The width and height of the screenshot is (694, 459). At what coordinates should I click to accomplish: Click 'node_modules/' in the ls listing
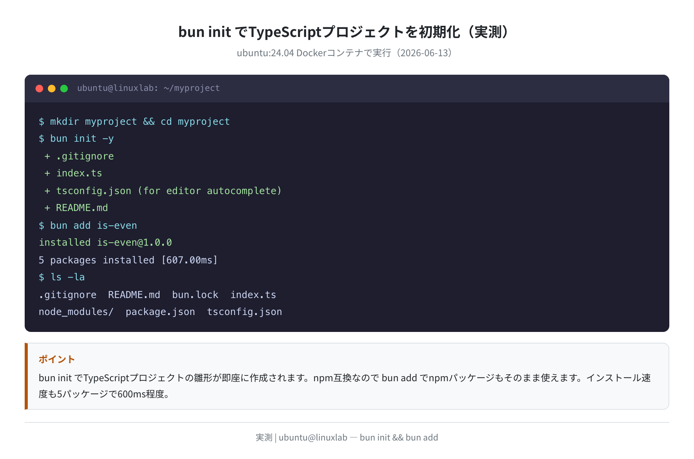tap(76, 312)
